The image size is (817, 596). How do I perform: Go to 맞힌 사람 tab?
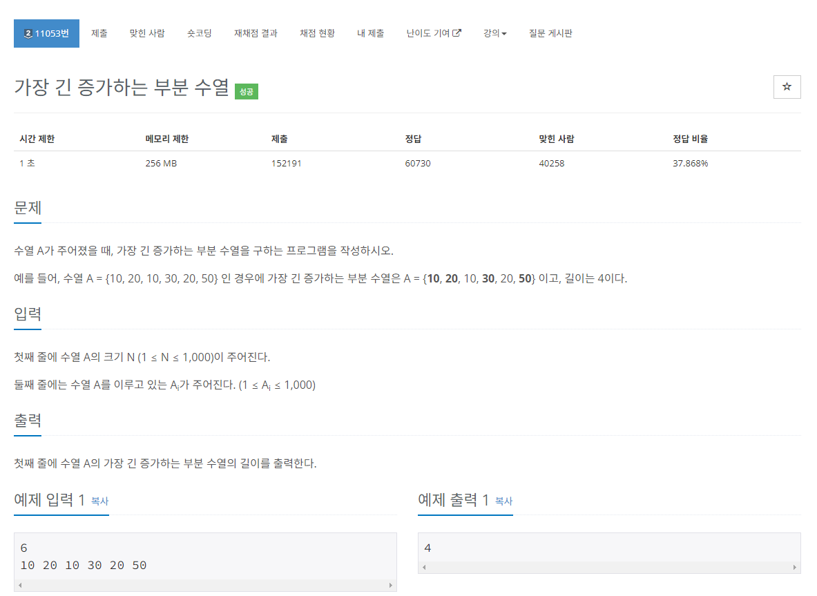(147, 33)
